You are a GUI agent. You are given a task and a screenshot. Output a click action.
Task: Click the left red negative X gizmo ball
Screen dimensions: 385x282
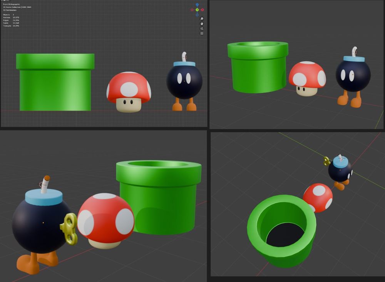pyautogui.click(x=192, y=10)
